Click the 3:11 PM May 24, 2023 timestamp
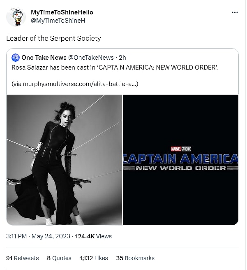Image resolution: width=247 pixels, height=270 pixels. pos(38,236)
